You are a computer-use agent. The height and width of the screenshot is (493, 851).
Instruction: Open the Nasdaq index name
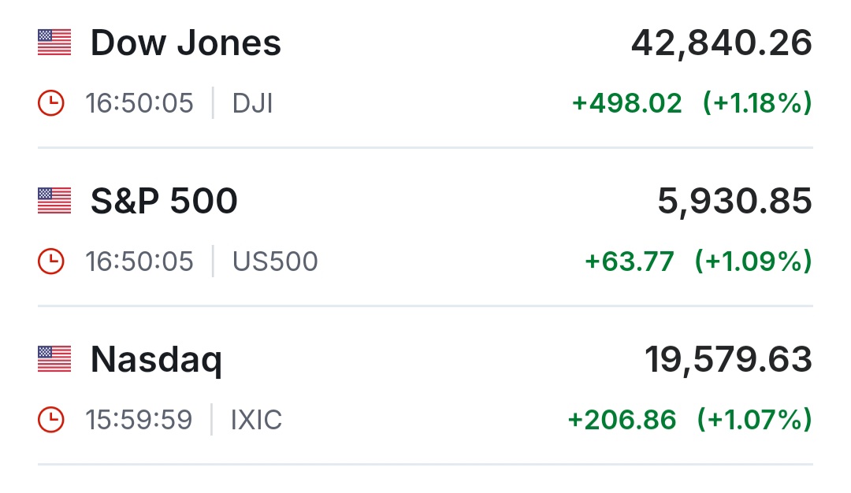(156, 360)
